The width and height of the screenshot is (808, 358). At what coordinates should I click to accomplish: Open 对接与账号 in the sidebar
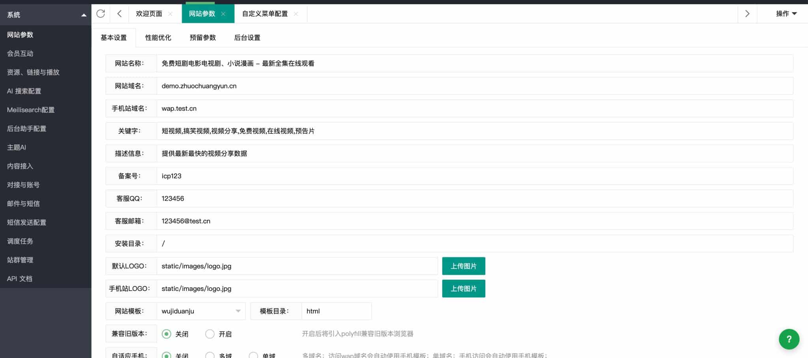pos(45,185)
